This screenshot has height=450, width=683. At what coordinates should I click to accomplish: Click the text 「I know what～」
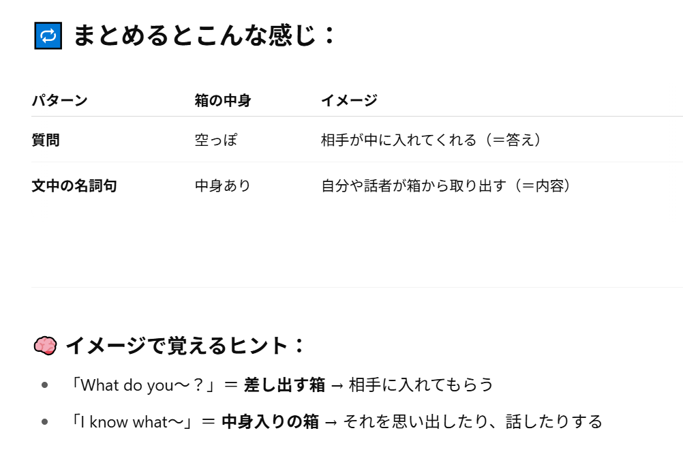[x=132, y=422]
